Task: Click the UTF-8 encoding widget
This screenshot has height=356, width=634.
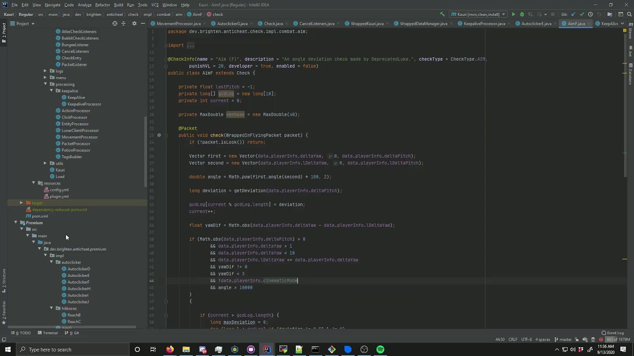Action: tap(527, 340)
